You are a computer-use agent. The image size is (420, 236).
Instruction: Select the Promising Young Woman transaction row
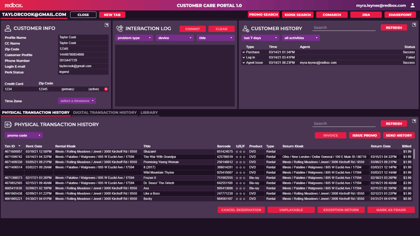pyautogui.click(x=208, y=162)
